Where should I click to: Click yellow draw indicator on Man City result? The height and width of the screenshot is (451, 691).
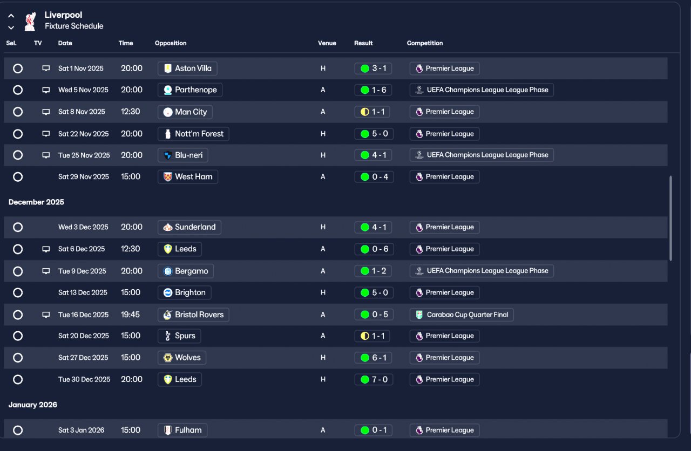pos(364,112)
